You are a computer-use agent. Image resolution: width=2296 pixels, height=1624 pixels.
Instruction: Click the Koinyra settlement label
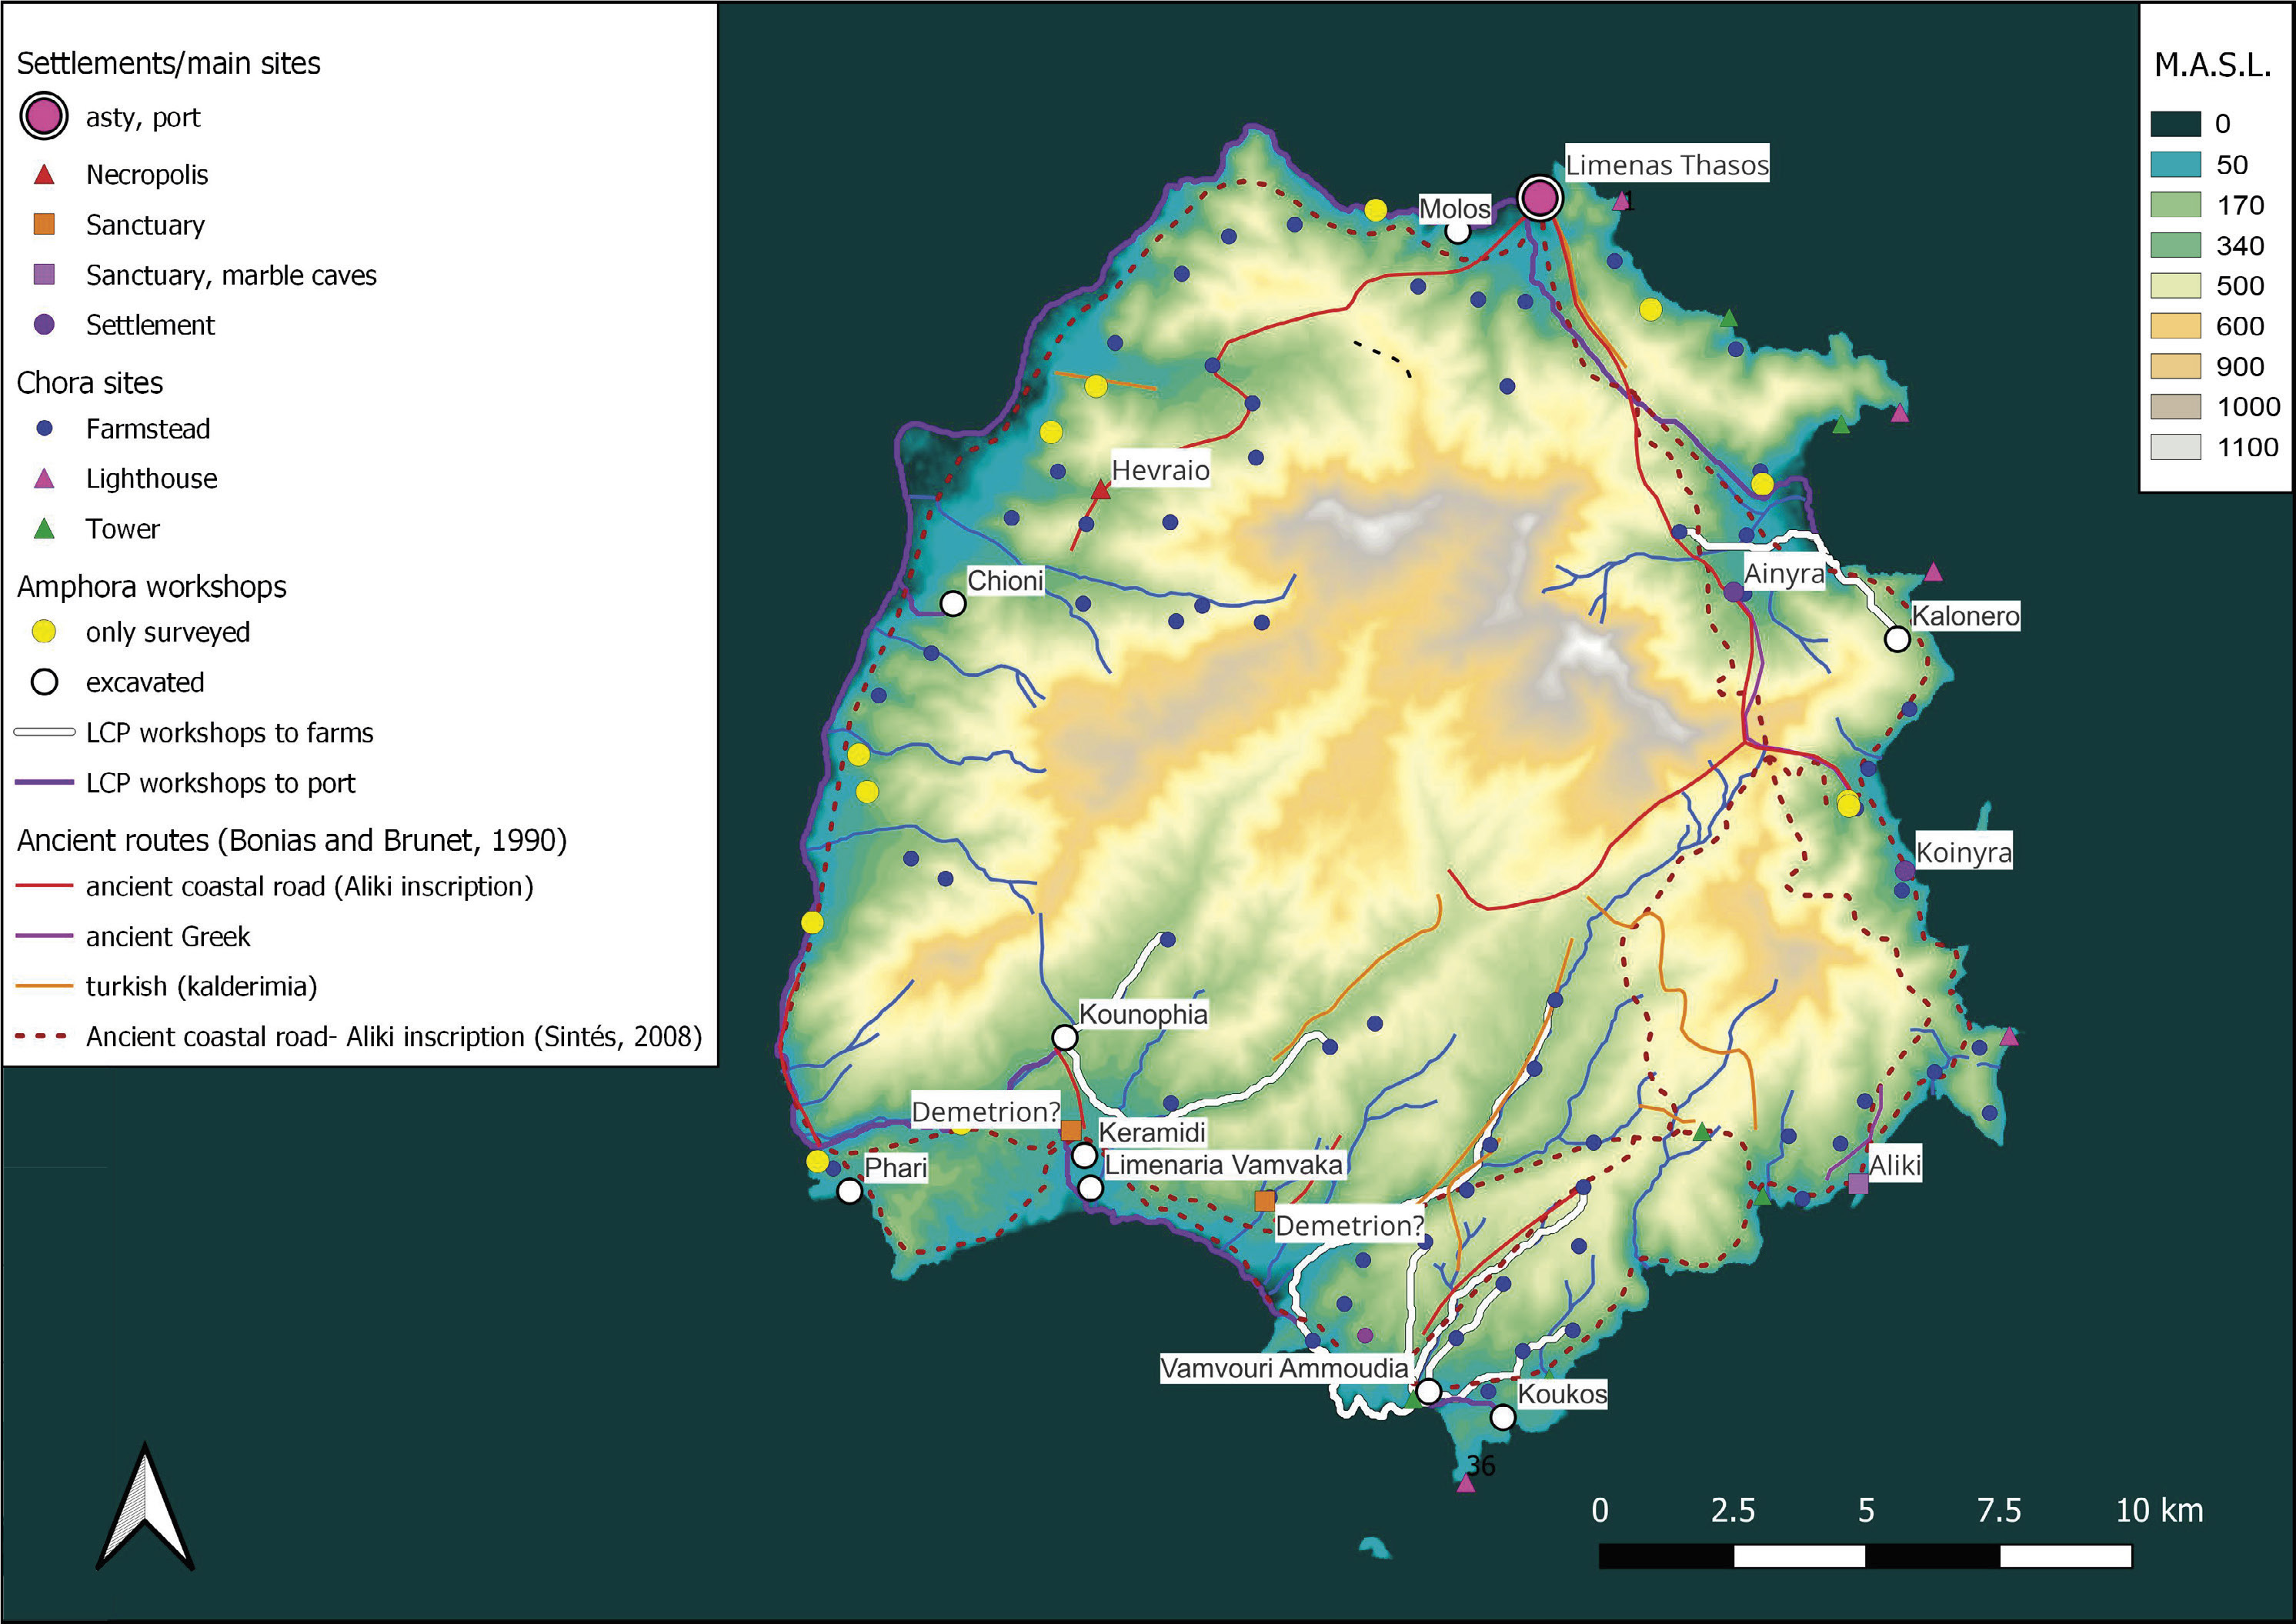(x=1963, y=852)
